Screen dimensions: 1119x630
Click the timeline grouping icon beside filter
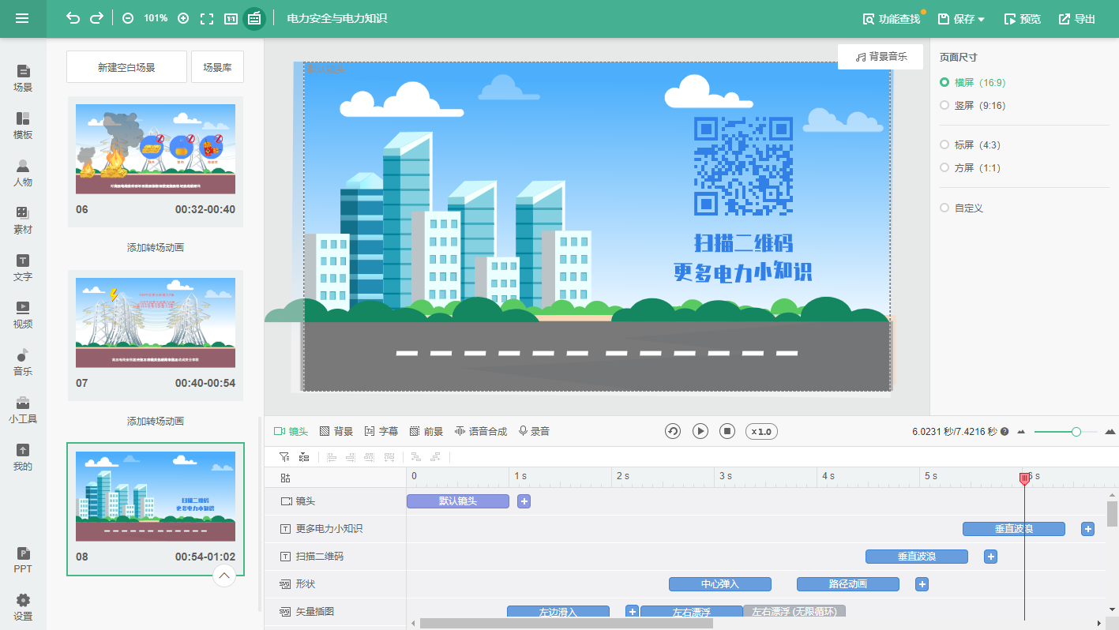click(304, 457)
